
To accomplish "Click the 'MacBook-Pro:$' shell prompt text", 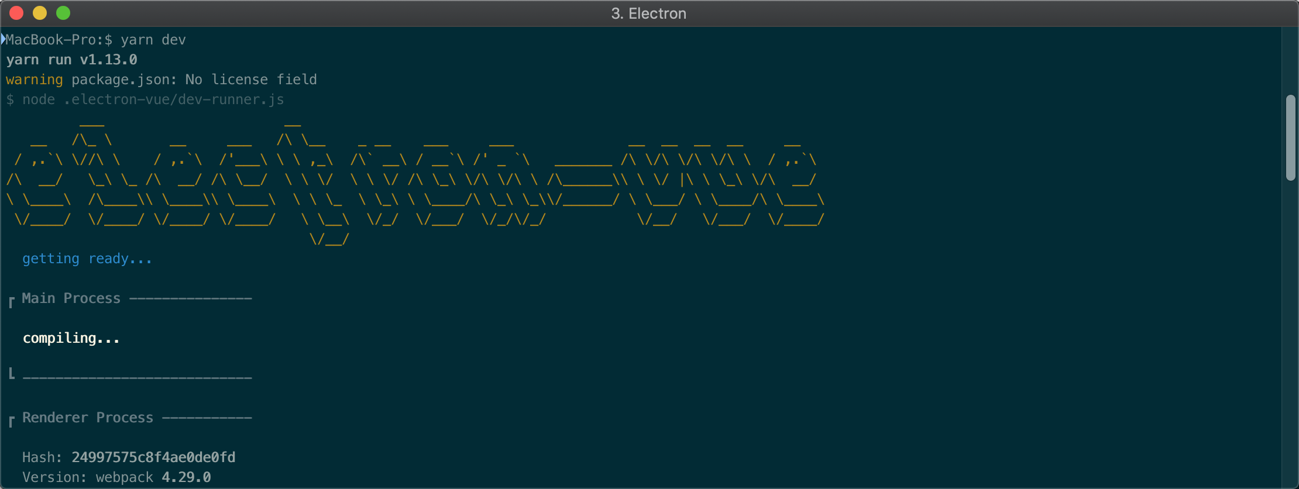I will point(59,40).
